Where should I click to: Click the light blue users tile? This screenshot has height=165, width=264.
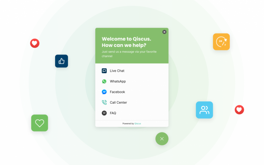click(x=204, y=110)
